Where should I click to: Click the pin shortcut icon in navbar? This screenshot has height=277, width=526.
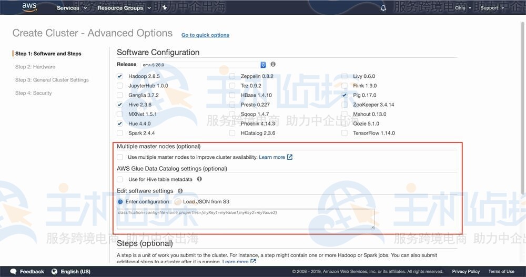165,8
